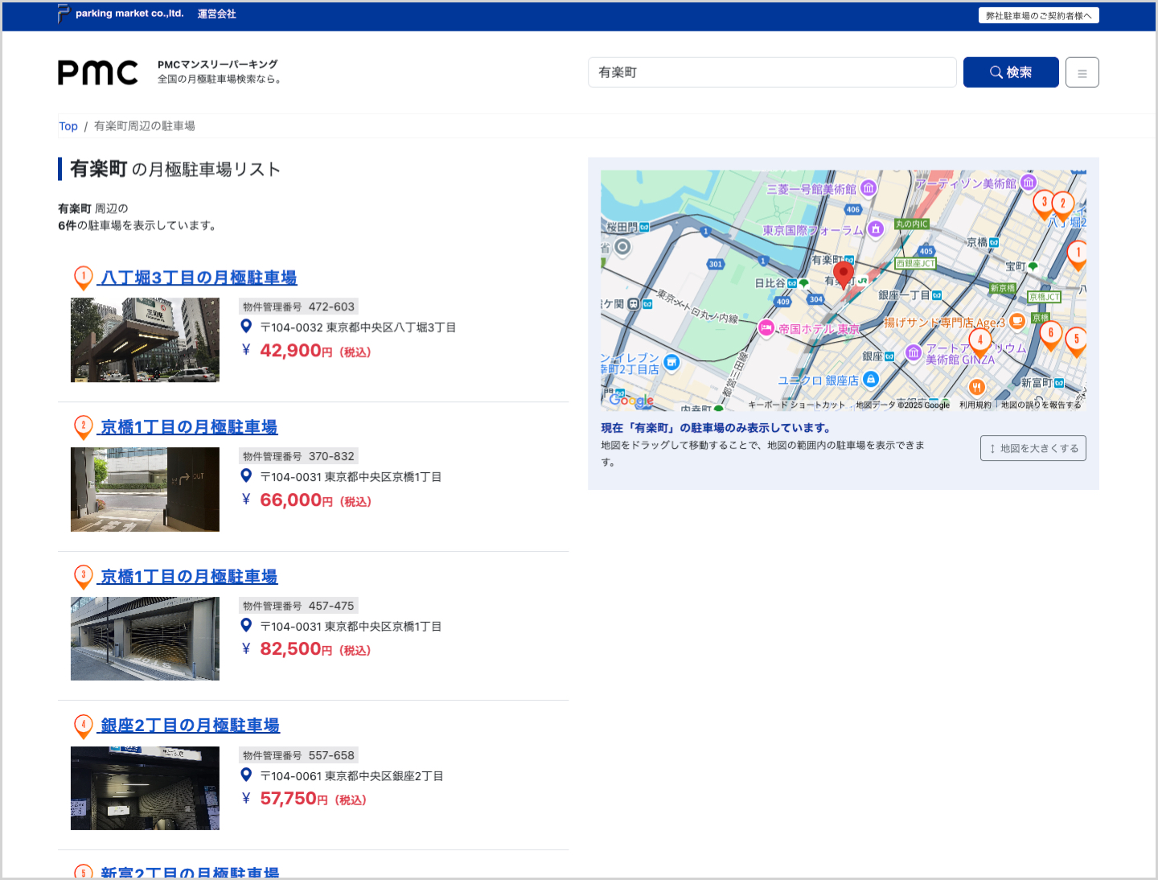This screenshot has width=1158, height=880.
Task: Open 八丁堀3丁目の月極駐車場 listing
Action: pos(199,278)
